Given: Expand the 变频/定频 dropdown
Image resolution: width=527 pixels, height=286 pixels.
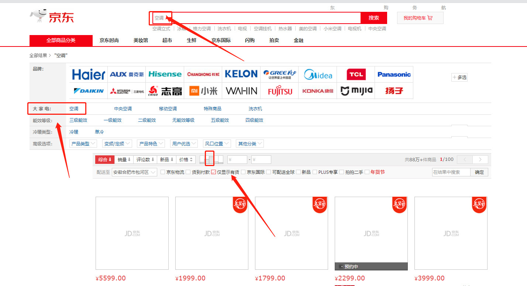Looking at the screenshot, I should pyautogui.click(x=116, y=144).
